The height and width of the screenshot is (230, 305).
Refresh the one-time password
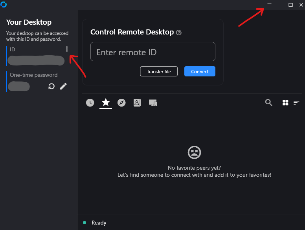tap(51, 86)
